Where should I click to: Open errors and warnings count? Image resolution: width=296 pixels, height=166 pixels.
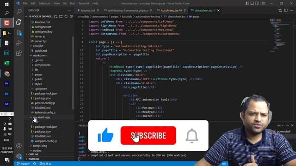point(45,164)
